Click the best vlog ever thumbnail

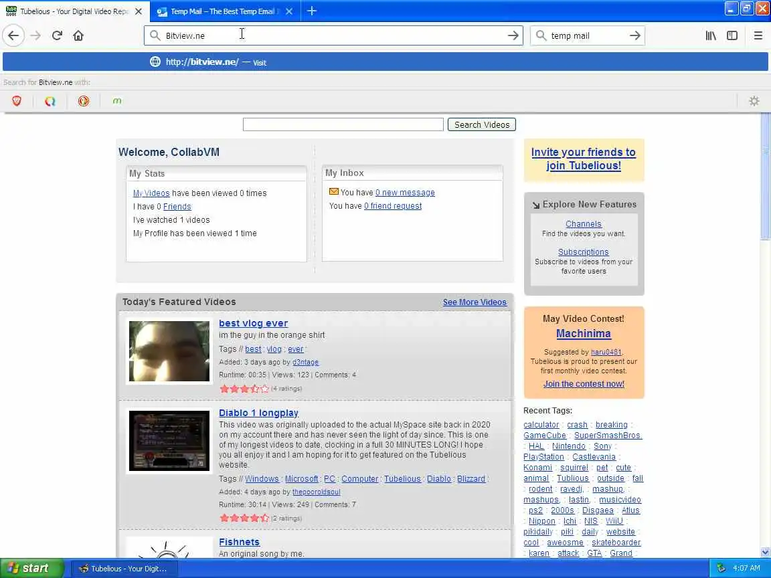tap(169, 351)
